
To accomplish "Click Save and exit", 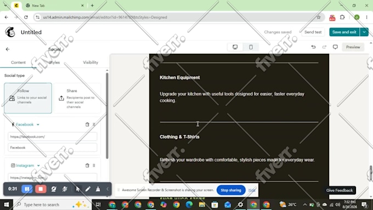I will tap(344, 32).
